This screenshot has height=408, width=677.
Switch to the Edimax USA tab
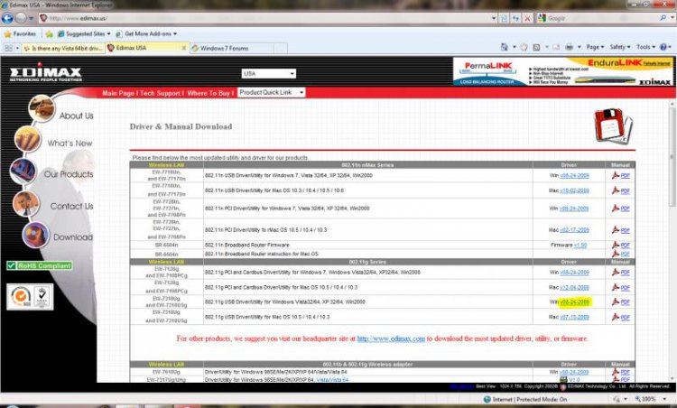click(x=147, y=48)
